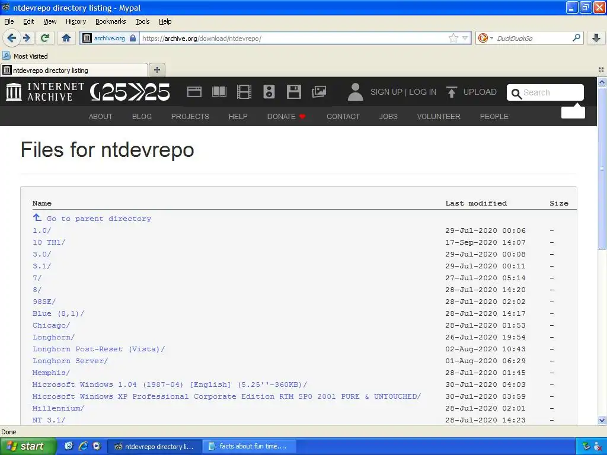The height and width of the screenshot is (455, 607).
Task: Click the SIGN UP link
Action: click(386, 92)
